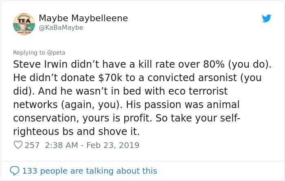
Task: Click the @KaBaMaybe handle
Action: [61, 28]
